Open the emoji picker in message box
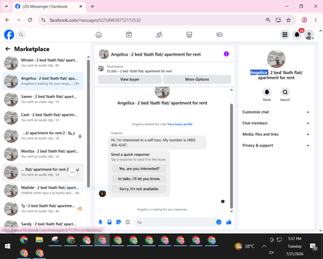This screenshot has width=323, height=259. [218, 222]
